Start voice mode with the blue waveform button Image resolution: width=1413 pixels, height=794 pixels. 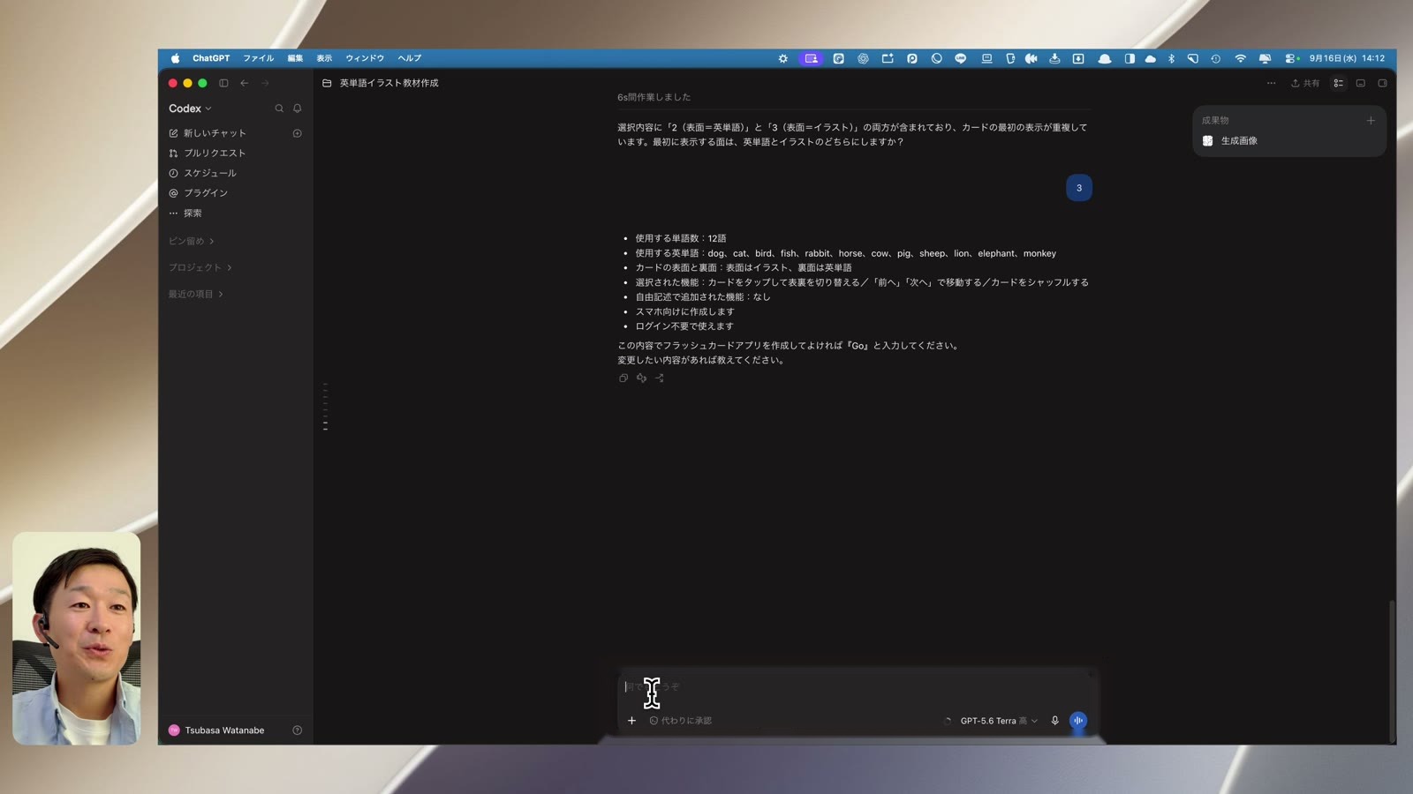[x=1078, y=721]
